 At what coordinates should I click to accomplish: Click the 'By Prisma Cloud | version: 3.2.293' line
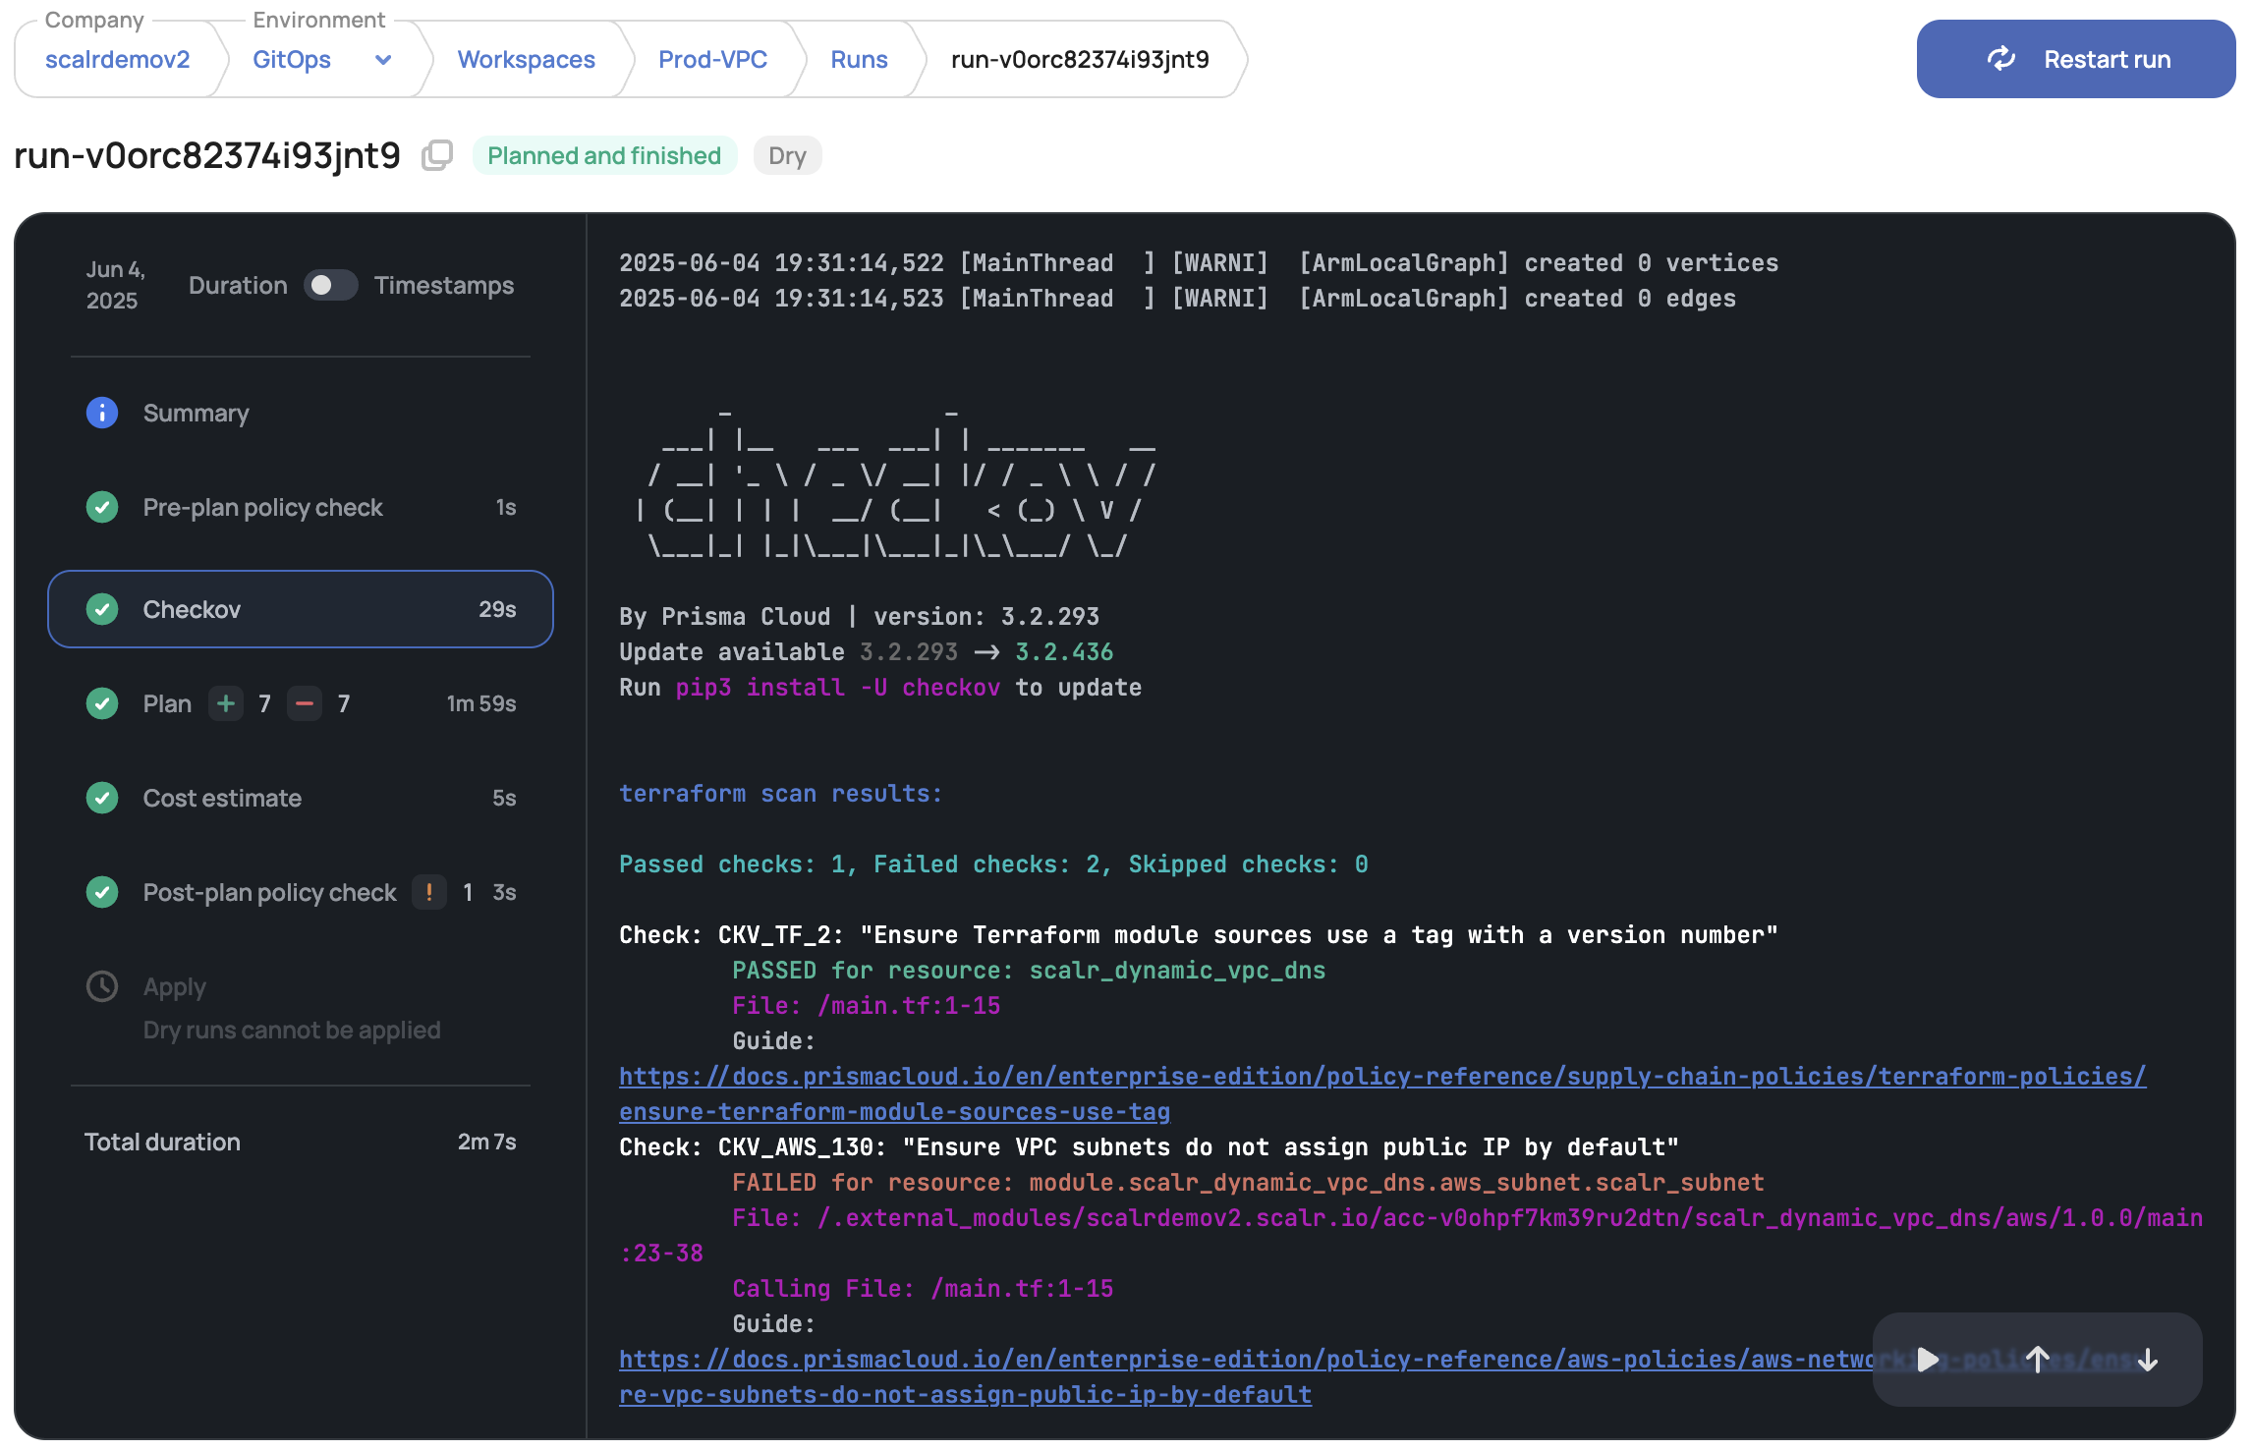[x=859, y=617]
